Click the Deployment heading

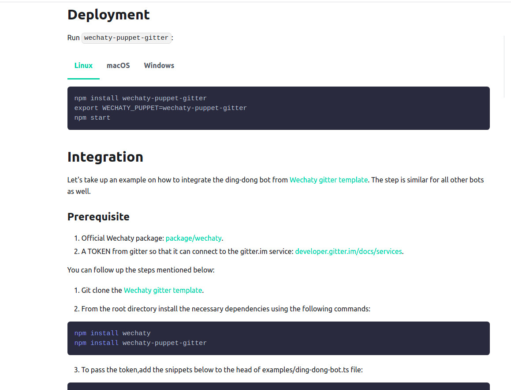coord(108,15)
